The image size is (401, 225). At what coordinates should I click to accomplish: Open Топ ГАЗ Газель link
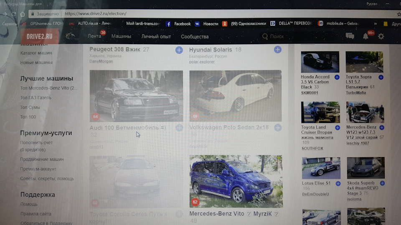tap(36, 97)
